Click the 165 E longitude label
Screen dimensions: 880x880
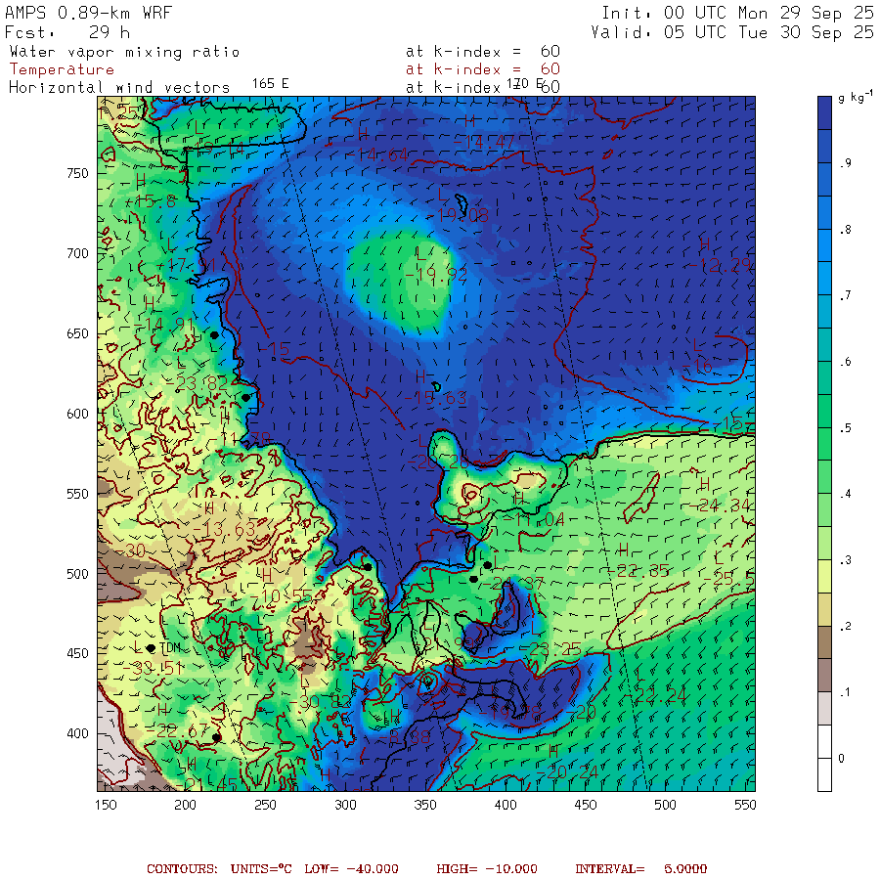click(270, 83)
